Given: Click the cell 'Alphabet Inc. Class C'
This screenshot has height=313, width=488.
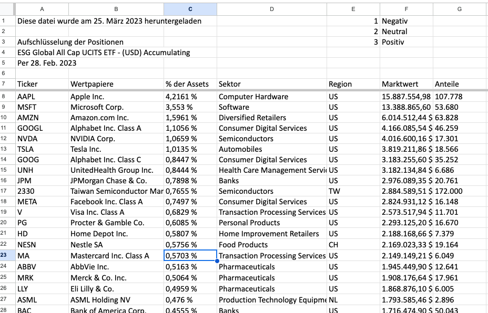Looking at the screenshot, I should [x=116, y=160].
